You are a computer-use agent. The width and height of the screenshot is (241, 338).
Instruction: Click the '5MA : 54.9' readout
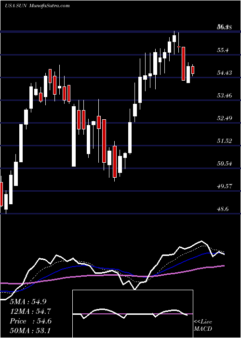28,302
